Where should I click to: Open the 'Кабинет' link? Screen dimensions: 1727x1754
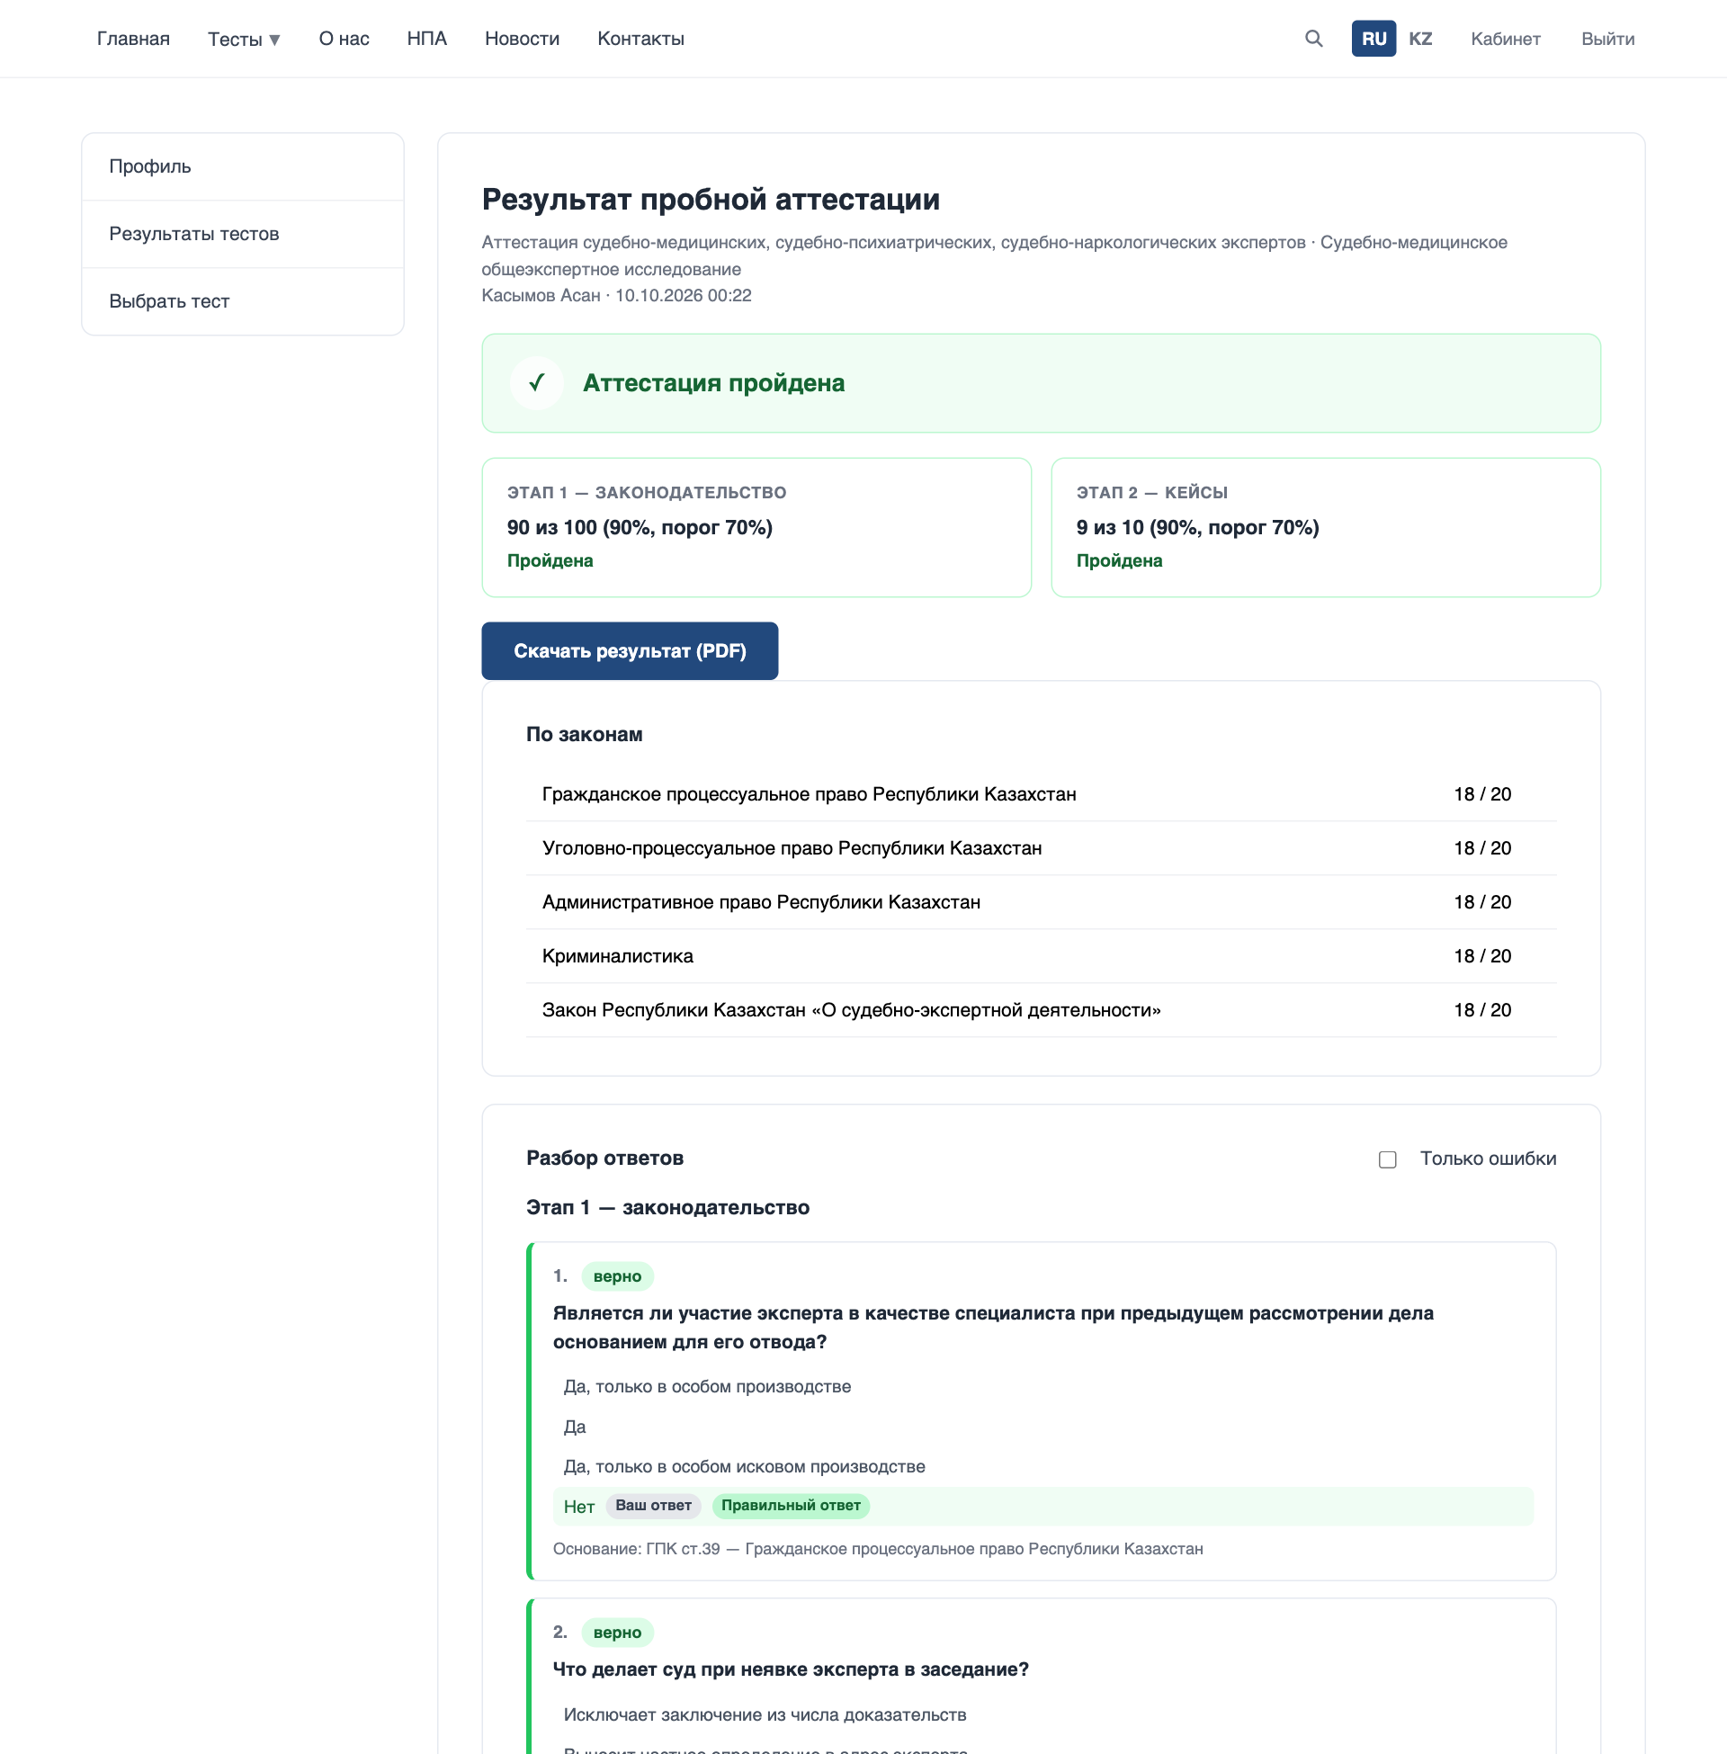[1505, 39]
